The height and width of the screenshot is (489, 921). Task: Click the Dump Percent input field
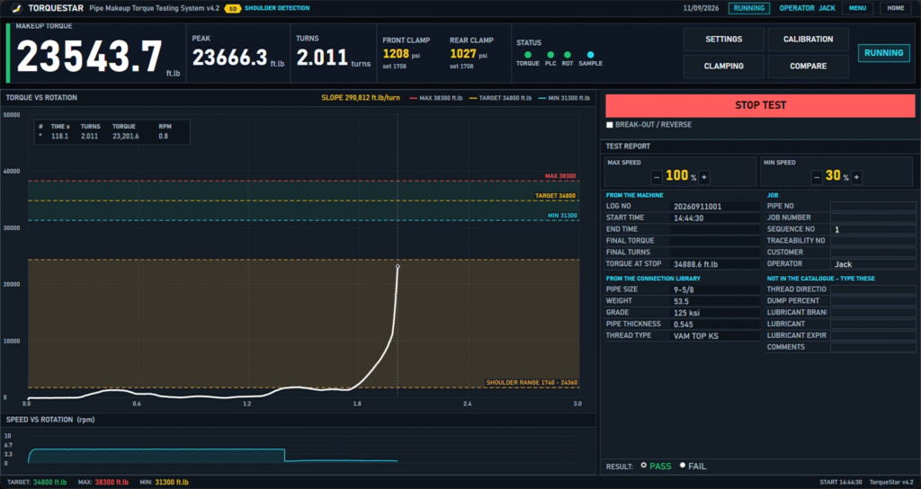[x=872, y=300]
